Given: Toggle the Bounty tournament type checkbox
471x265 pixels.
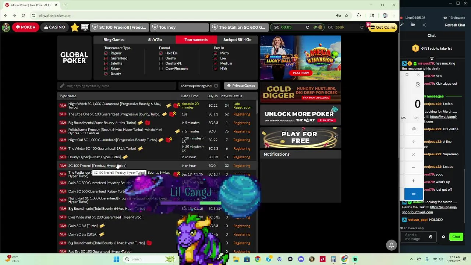Looking at the screenshot, I should 106,74.
